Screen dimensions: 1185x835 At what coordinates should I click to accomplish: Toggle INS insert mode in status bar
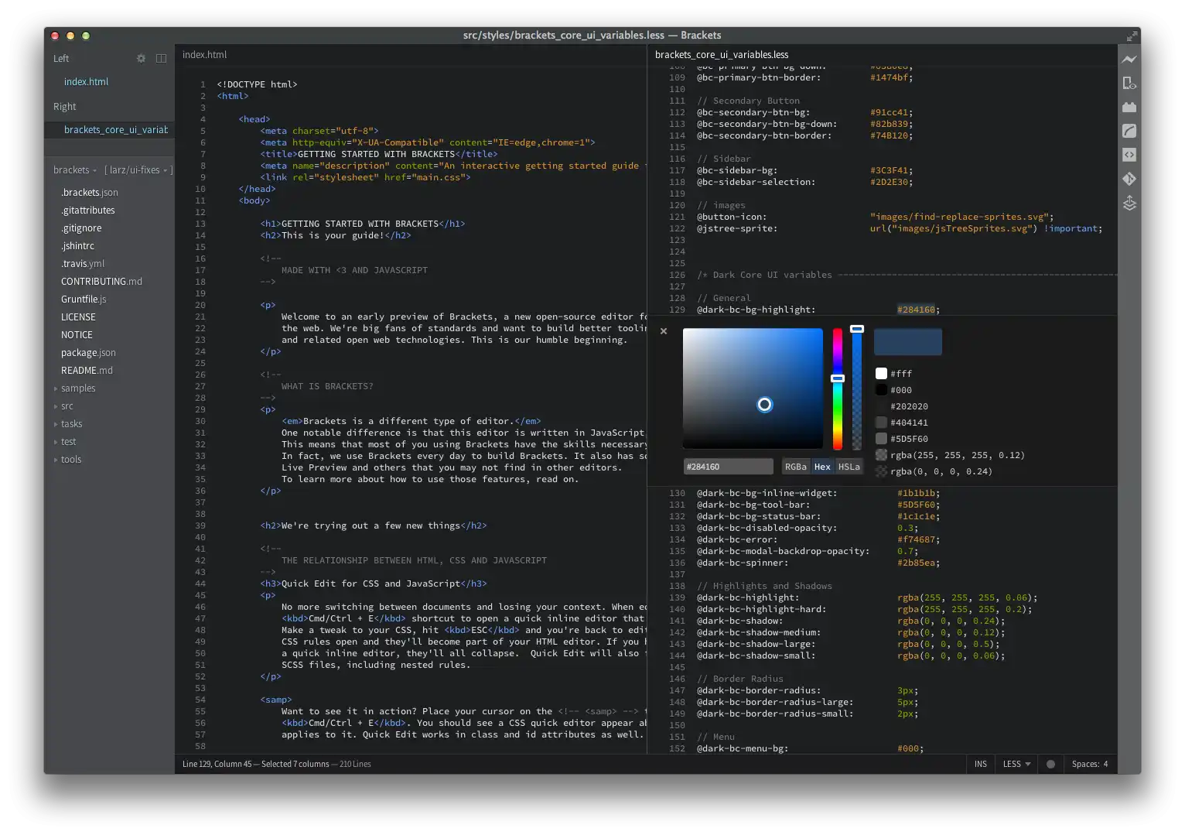click(x=980, y=764)
